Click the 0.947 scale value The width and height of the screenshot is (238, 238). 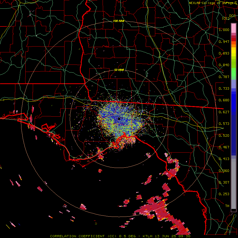[224, 42]
